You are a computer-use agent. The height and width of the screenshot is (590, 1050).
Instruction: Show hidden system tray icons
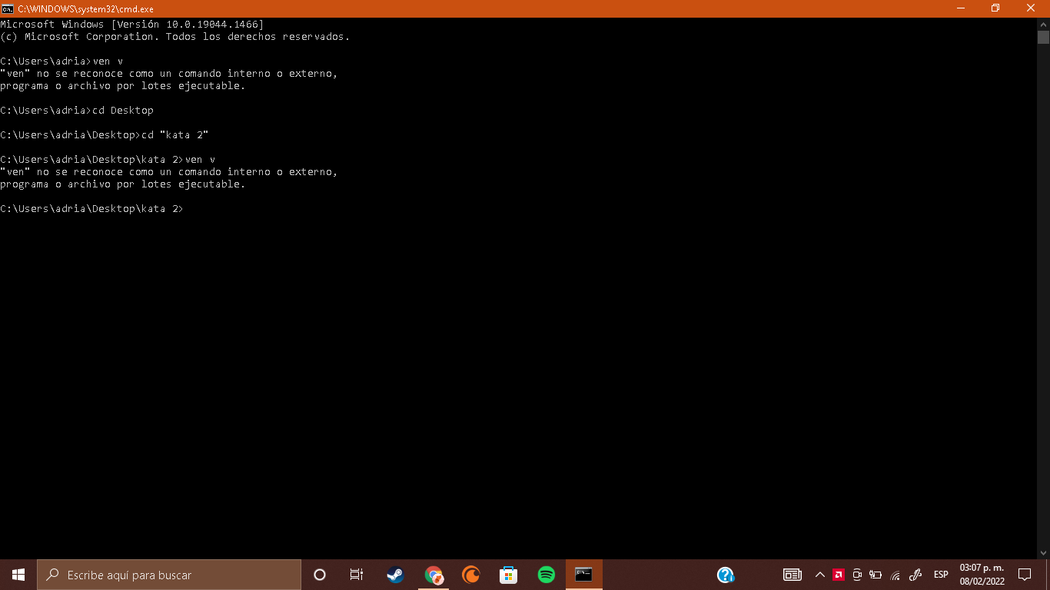819,575
